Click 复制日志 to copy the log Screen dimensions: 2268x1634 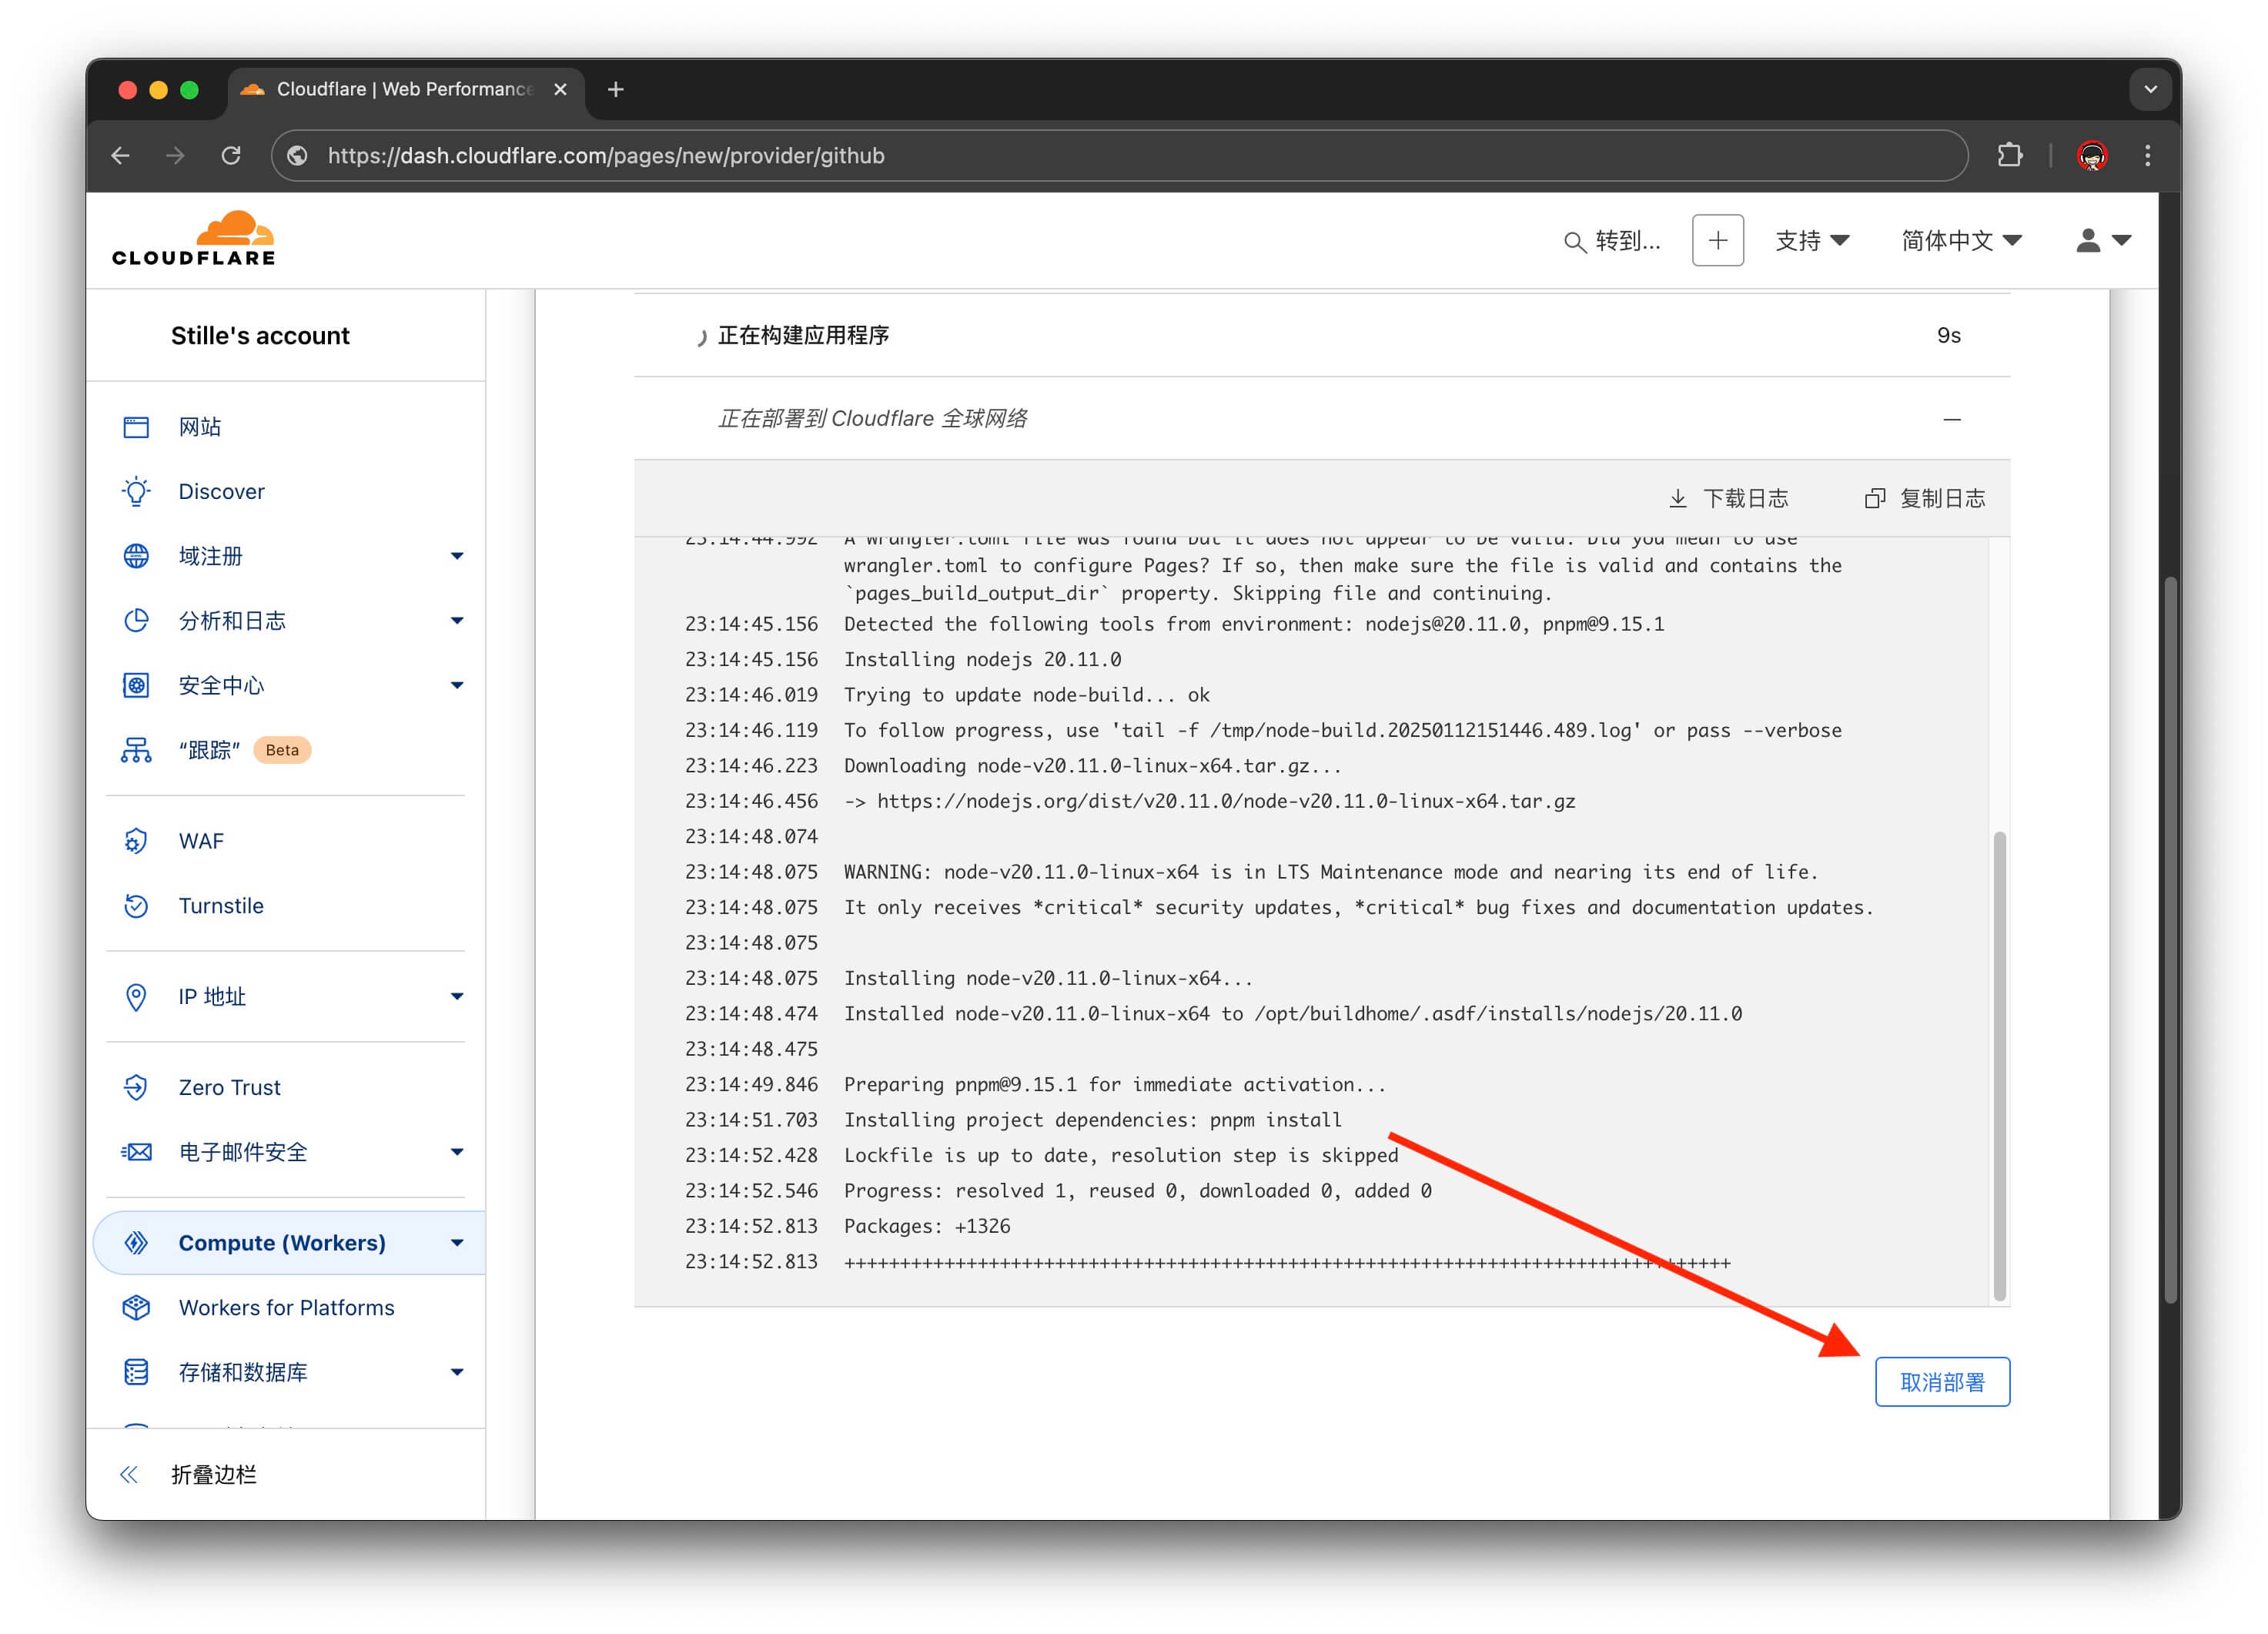click(1925, 498)
